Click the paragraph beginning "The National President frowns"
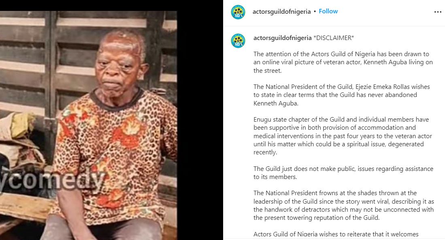 pos(344,205)
